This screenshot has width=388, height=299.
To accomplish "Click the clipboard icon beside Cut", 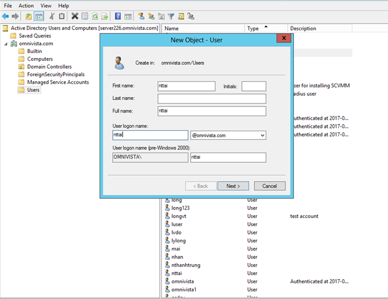I will click(61, 16).
